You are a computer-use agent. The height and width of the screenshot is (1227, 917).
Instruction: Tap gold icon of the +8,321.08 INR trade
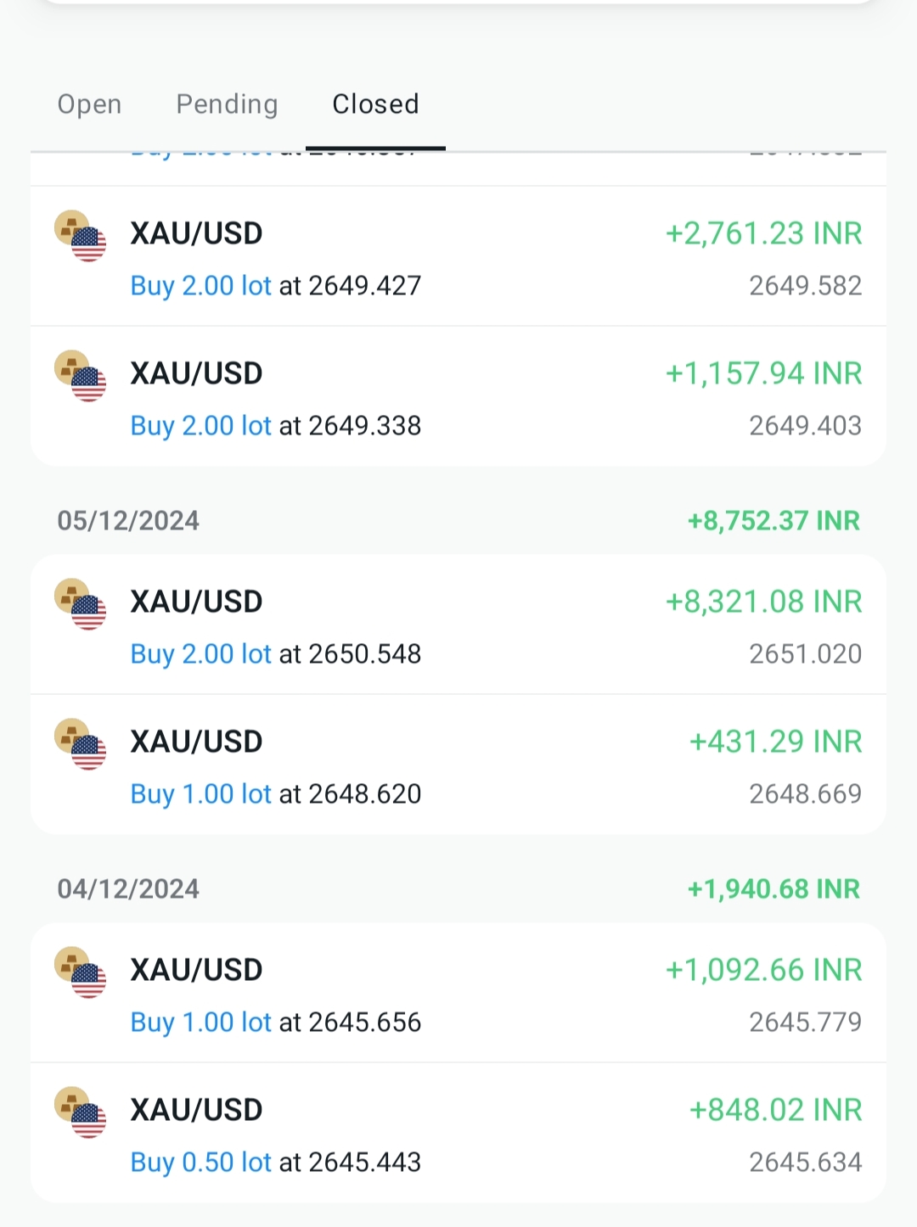point(81,604)
